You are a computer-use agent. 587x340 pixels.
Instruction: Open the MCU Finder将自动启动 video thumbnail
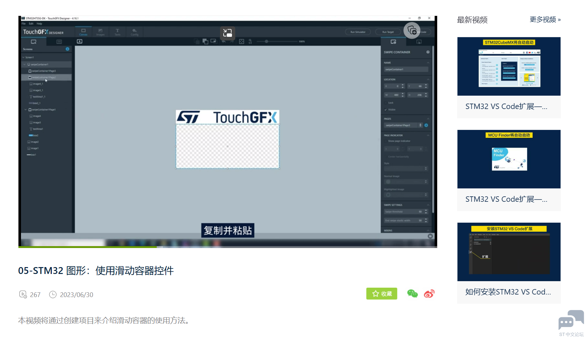(x=509, y=159)
